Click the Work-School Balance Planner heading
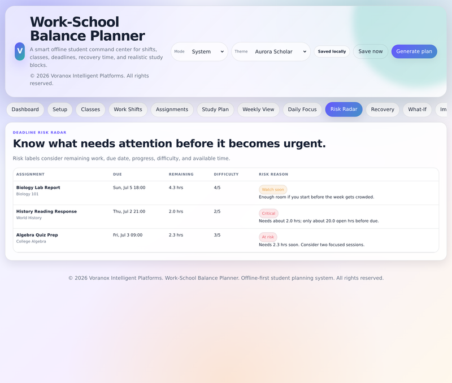This screenshot has width=452, height=383. (x=88, y=29)
